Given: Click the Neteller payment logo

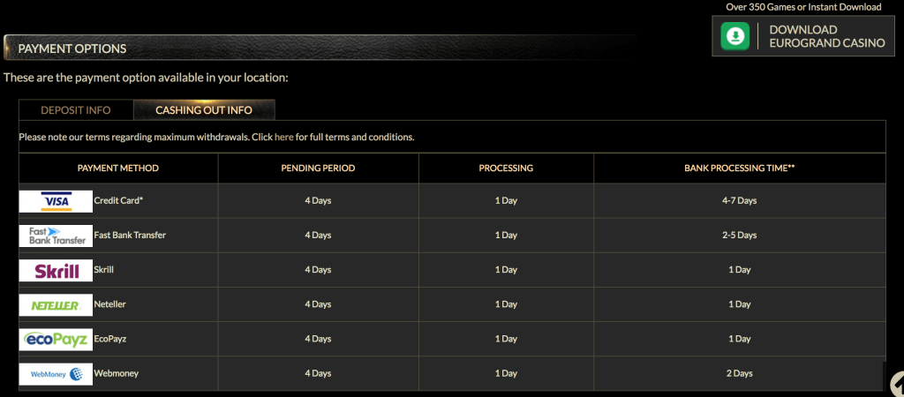Looking at the screenshot, I should [56, 304].
